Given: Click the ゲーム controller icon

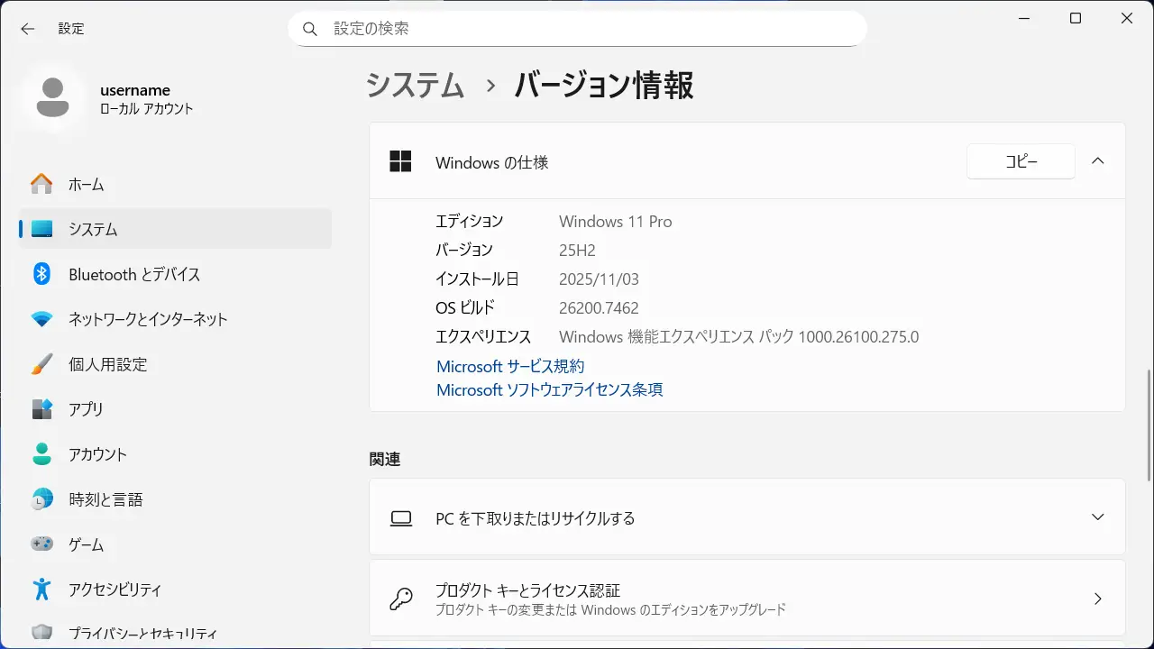Looking at the screenshot, I should click(x=41, y=544).
